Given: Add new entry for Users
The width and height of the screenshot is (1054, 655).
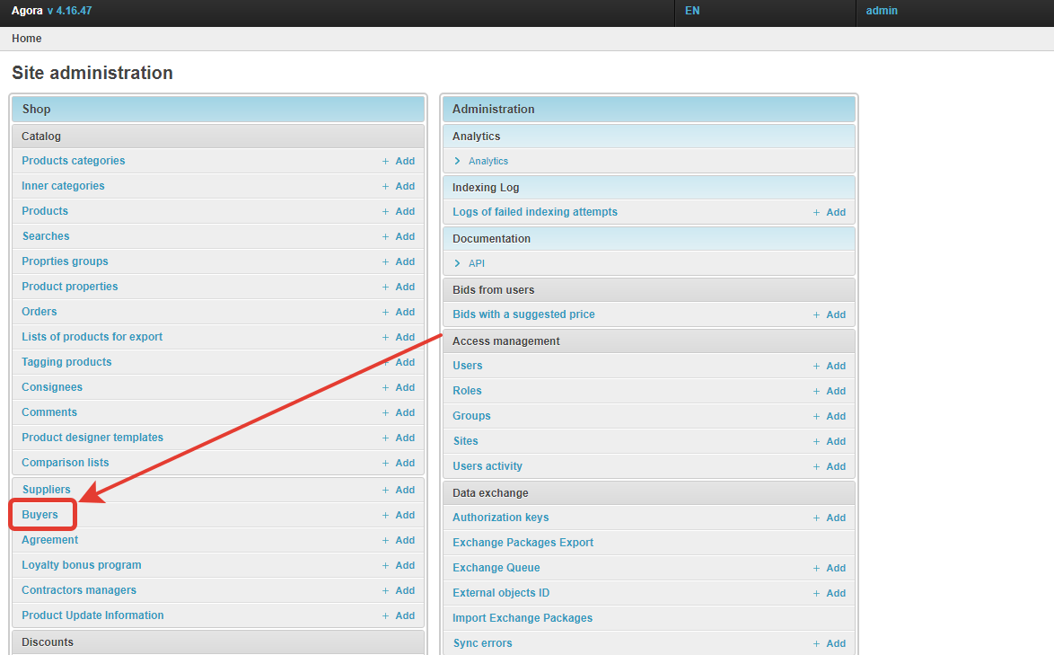Looking at the screenshot, I should tap(830, 366).
